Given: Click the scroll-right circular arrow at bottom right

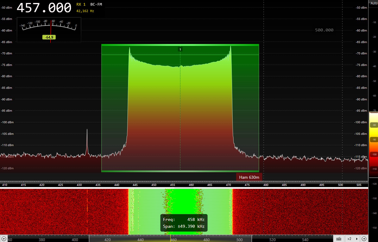Looking at the screenshot, I should point(364,239).
